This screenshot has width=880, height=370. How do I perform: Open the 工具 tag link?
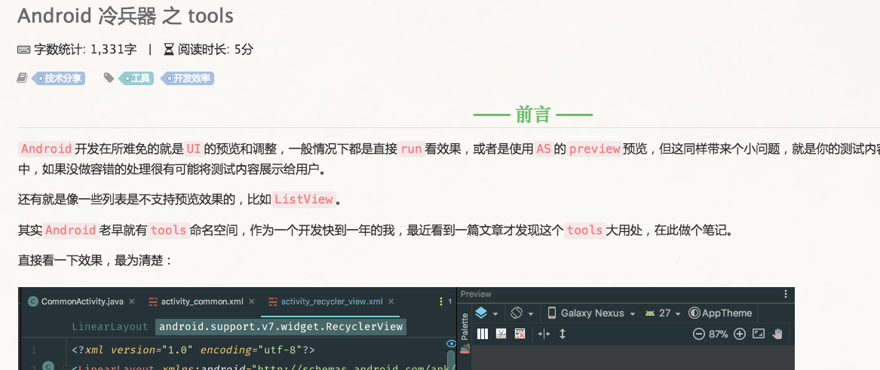[x=135, y=78]
